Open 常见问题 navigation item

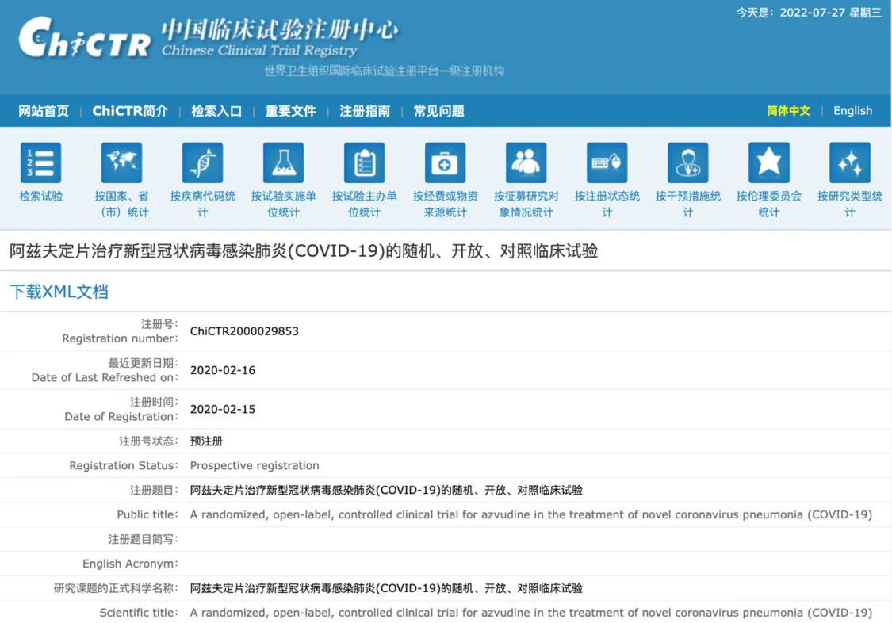tap(438, 111)
